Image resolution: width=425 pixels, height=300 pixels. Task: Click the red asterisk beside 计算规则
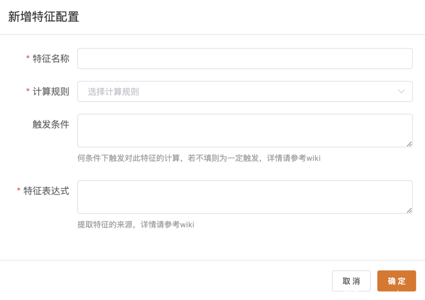[x=28, y=91]
